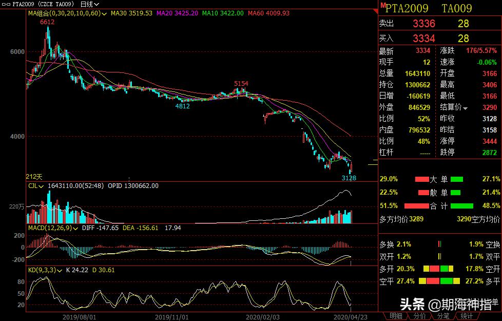This screenshot has width=502, height=321.
Task: Click the 昨结 value 3158
Action: (x=490, y=130)
